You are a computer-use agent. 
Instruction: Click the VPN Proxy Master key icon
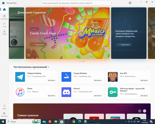click(113, 92)
